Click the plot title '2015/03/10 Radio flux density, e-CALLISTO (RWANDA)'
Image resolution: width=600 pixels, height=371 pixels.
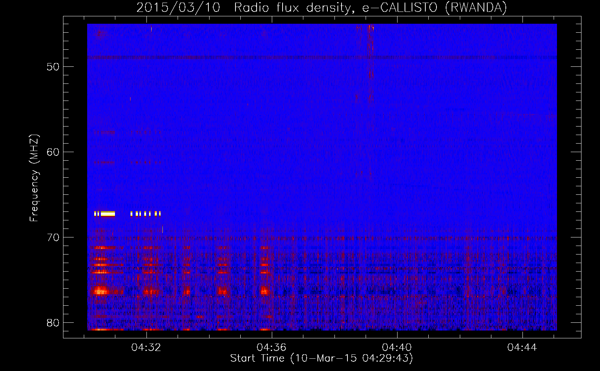(322, 8)
